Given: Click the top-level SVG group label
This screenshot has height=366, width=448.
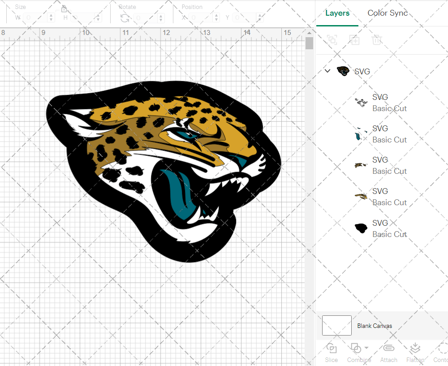Looking at the screenshot, I should point(362,71).
